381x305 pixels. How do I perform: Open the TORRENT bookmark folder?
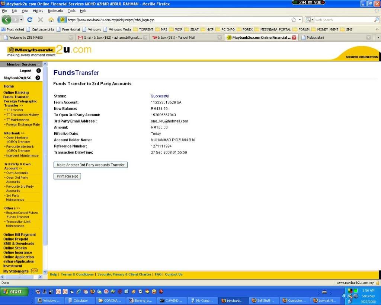[x=143, y=29]
